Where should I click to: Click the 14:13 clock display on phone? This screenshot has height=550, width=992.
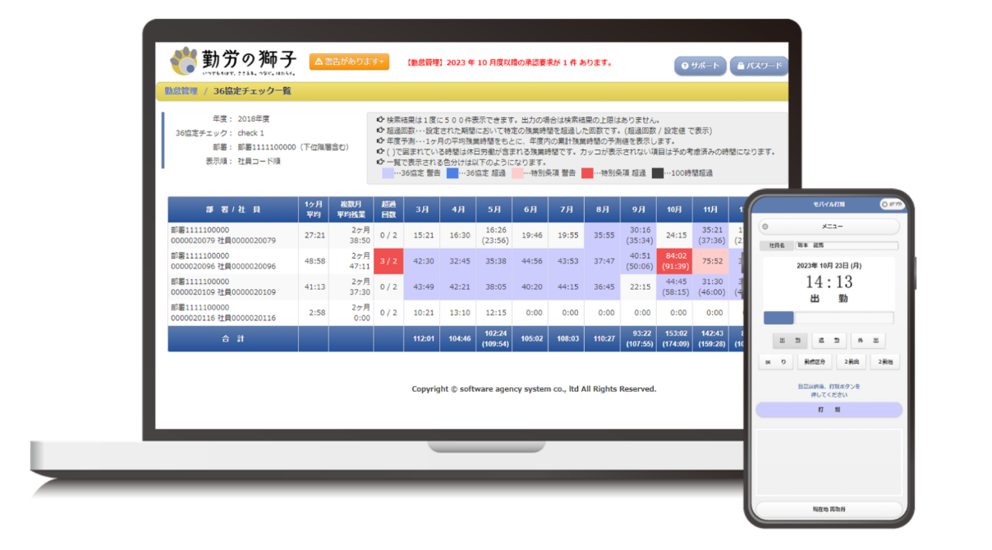pos(828,282)
